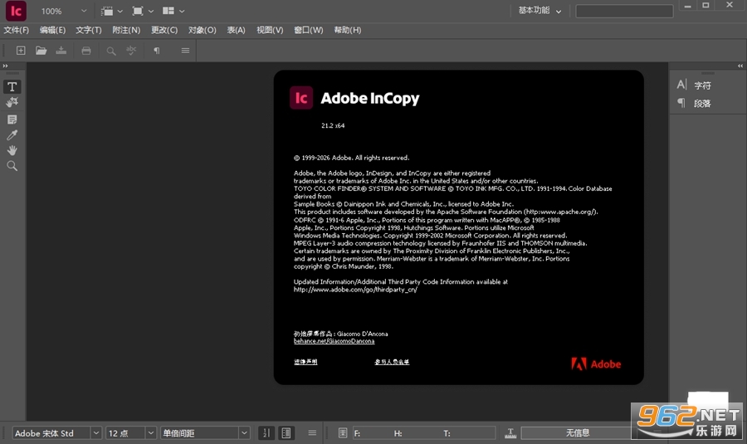Open the 文件(F) menu
This screenshot has height=444, width=747.
point(17,30)
